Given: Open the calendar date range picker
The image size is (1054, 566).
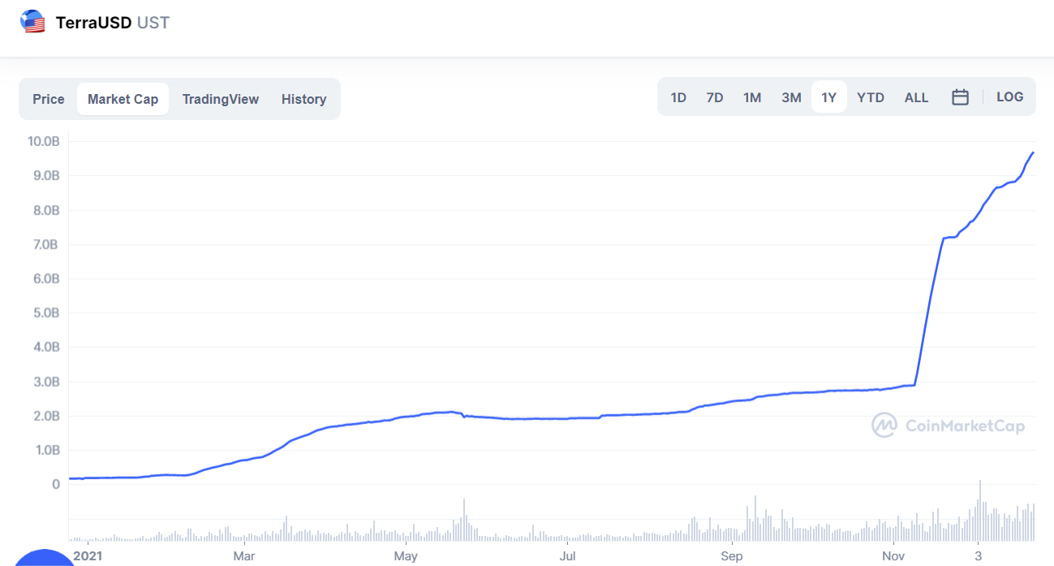Looking at the screenshot, I should pyautogui.click(x=960, y=97).
